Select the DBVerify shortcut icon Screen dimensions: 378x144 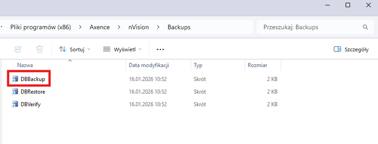(x=15, y=105)
